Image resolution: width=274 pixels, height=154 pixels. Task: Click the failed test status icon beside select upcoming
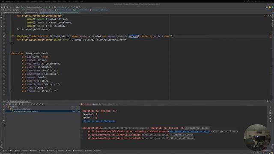pos(12,111)
